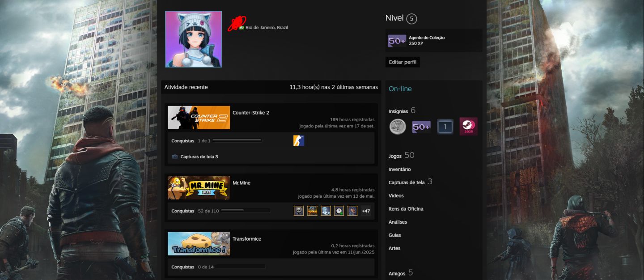Open the Level 5 badge circle
The height and width of the screenshot is (280, 644).
411,19
